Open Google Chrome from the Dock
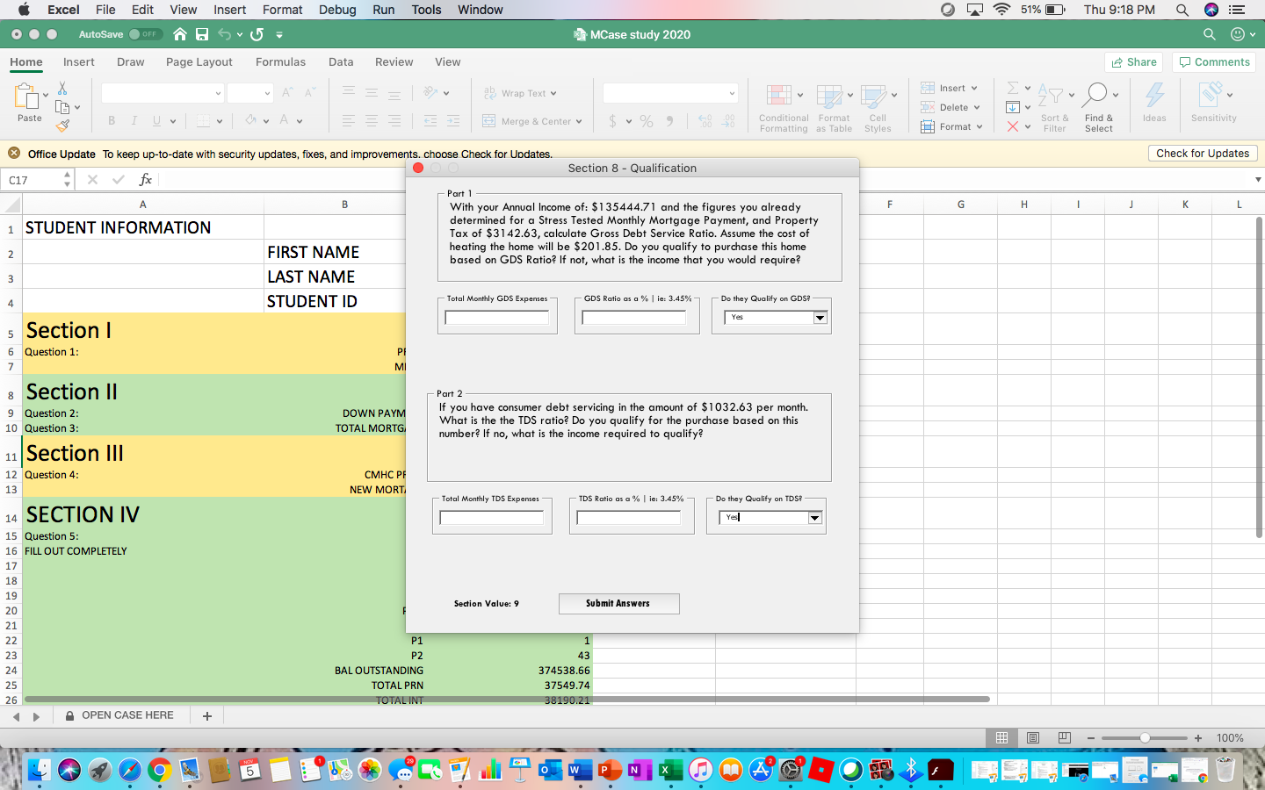Viewport: 1265px width, 790px height. [x=159, y=771]
